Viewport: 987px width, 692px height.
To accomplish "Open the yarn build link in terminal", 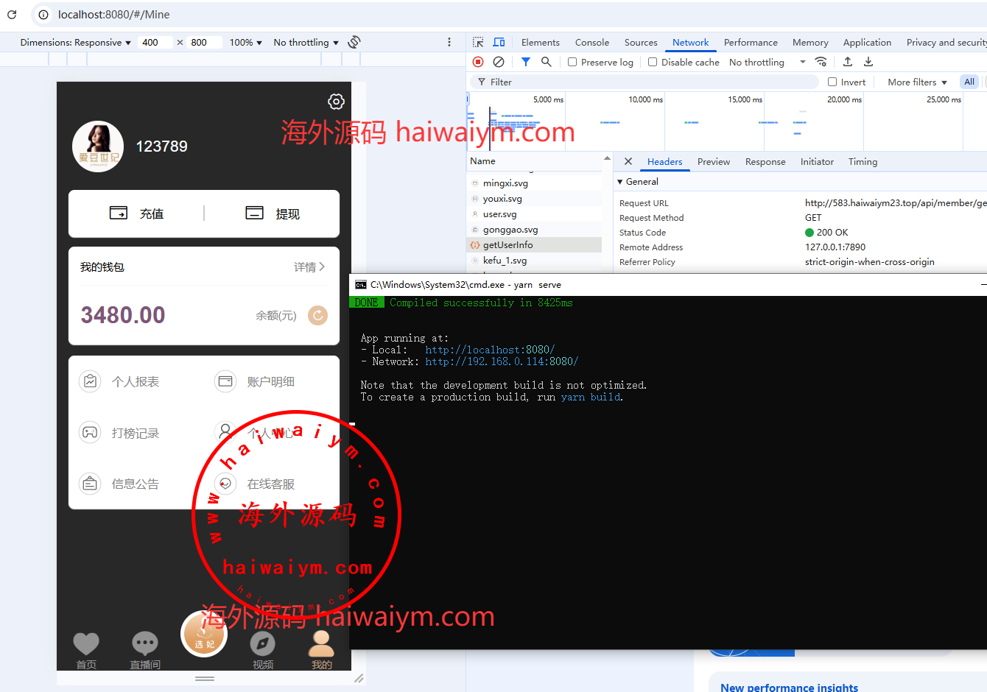I will (x=591, y=397).
